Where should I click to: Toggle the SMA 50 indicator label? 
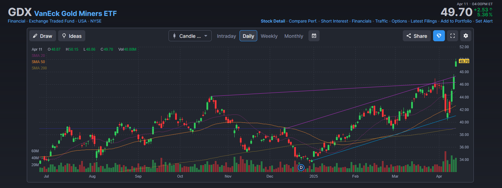pos(38,62)
